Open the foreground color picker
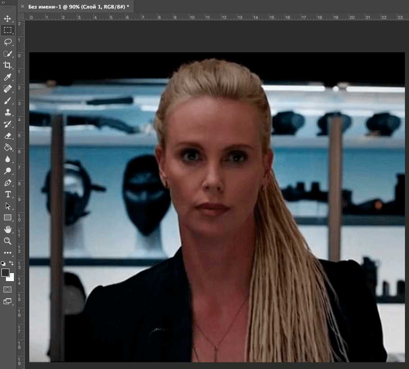The height and width of the screenshot is (369, 409). [x=5, y=273]
